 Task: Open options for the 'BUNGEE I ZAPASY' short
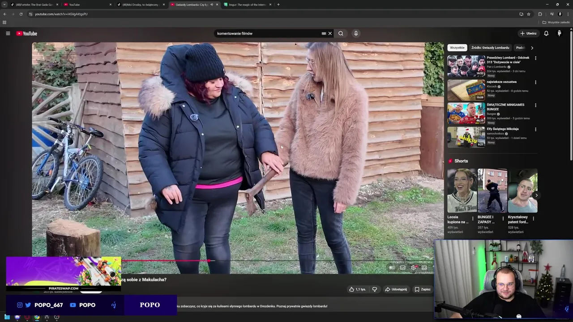[503, 219]
